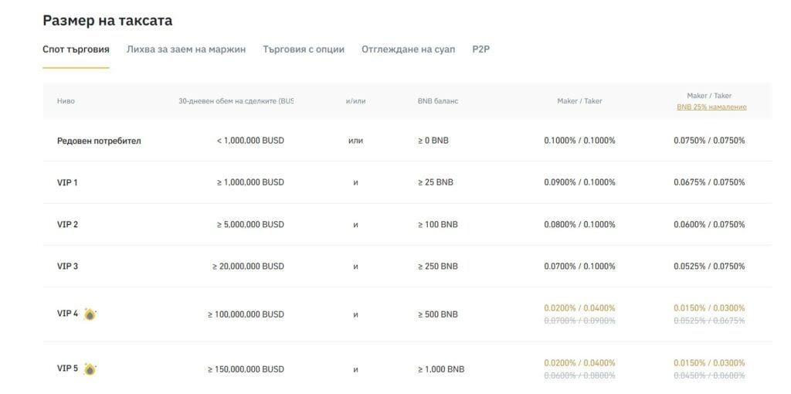Follow the BNB 25% намаление link

pyautogui.click(x=711, y=107)
